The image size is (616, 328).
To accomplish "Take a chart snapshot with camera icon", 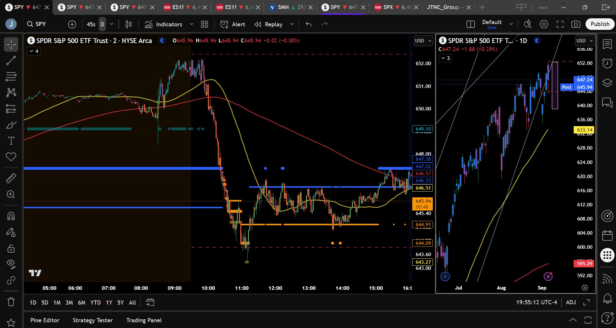I will click(576, 24).
